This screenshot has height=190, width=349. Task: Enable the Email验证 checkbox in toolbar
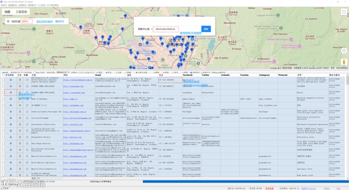click(35, 72)
